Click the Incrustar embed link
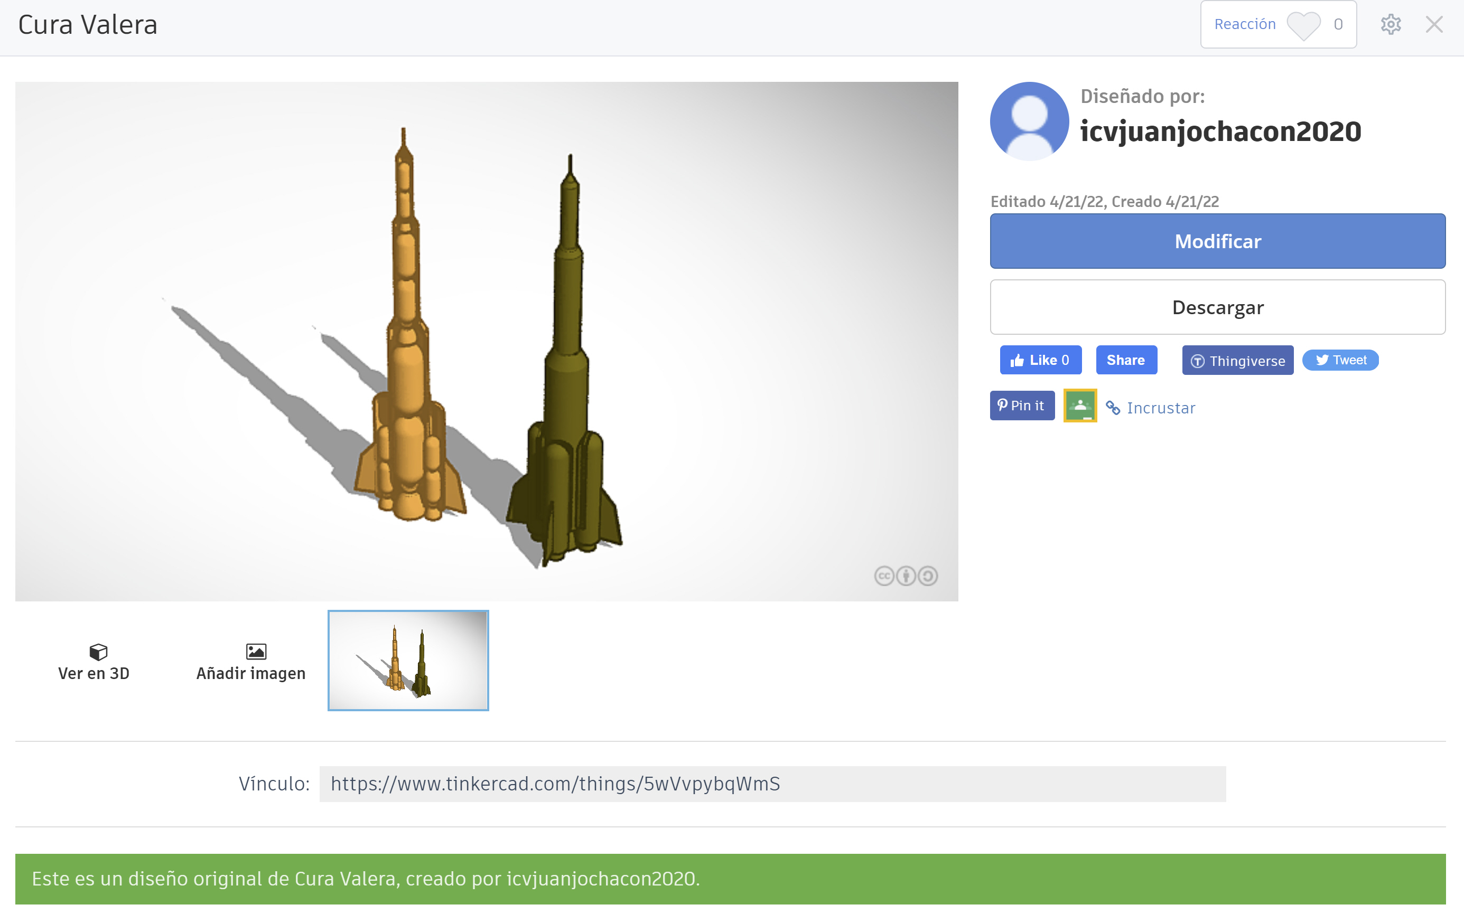The width and height of the screenshot is (1464, 914). point(1160,408)
